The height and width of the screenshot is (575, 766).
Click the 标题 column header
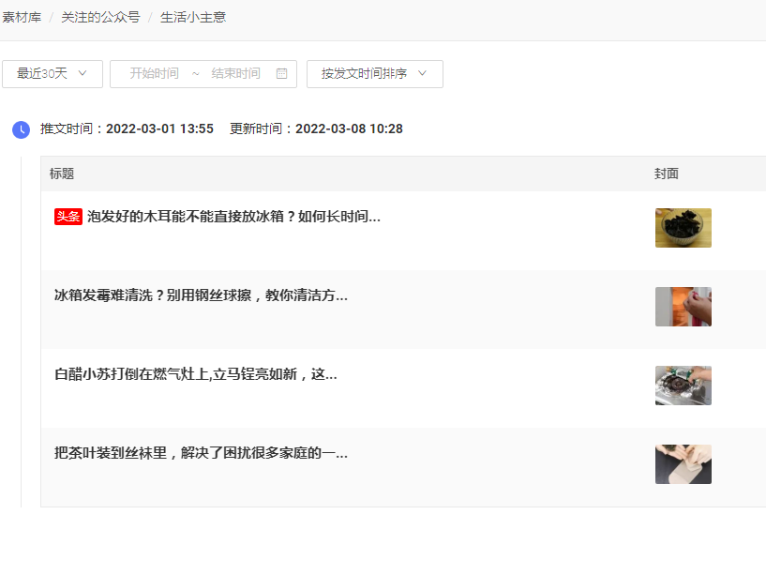pyautogui.click(x=62, y=174)
